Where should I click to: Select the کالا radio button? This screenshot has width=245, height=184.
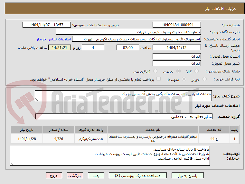(196, 71)
